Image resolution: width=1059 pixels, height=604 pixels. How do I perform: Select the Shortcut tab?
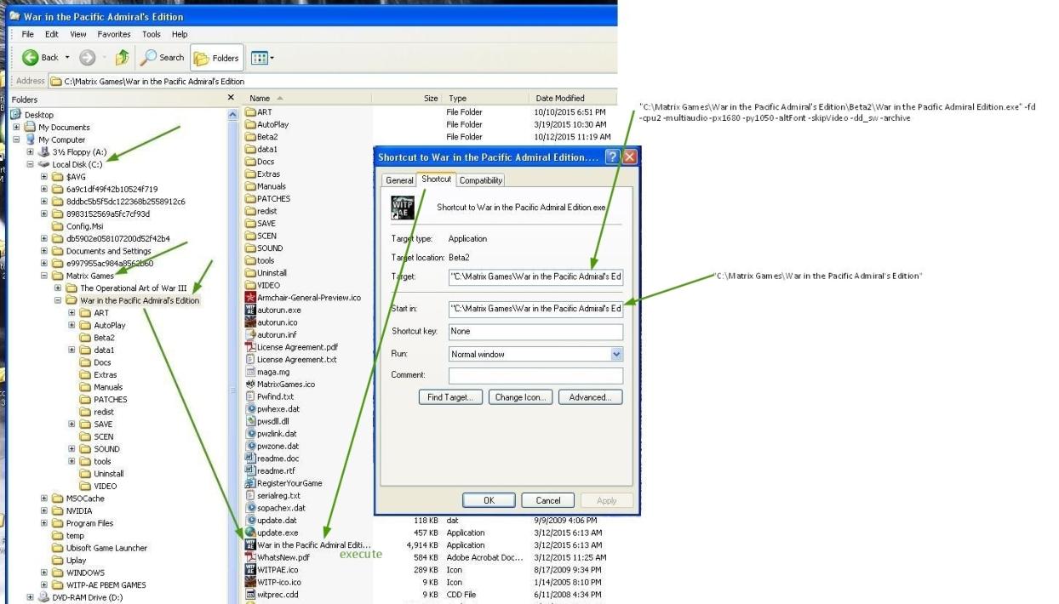(437, 179)
